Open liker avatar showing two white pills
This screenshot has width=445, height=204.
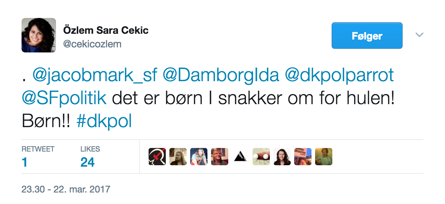[x=261, y=157]
